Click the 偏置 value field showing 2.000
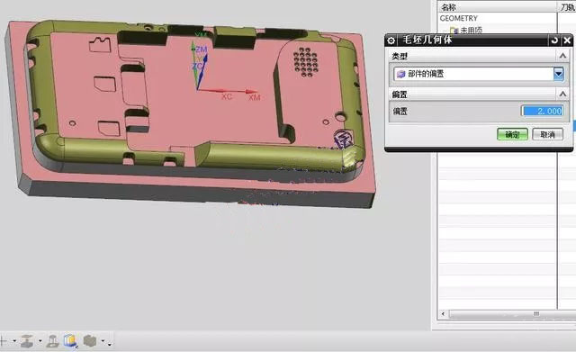 [542, 111]
